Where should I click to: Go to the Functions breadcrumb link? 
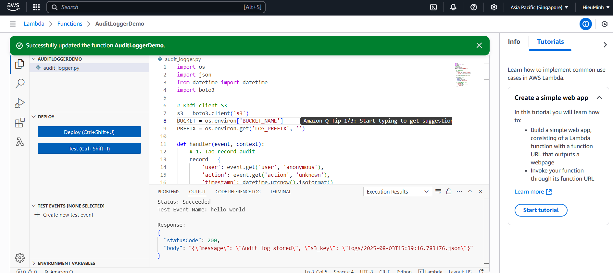pyautogui.click(x=70, y=24)
